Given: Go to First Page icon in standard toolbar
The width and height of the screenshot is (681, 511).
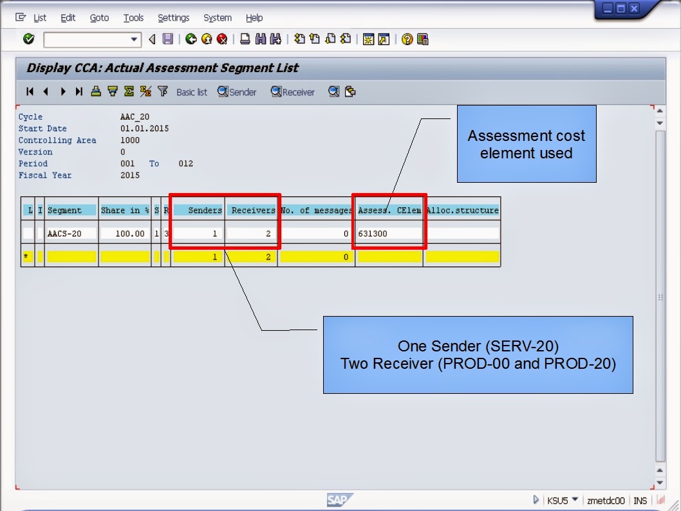Looking at the screenshot, I should (x=299, y=39).
